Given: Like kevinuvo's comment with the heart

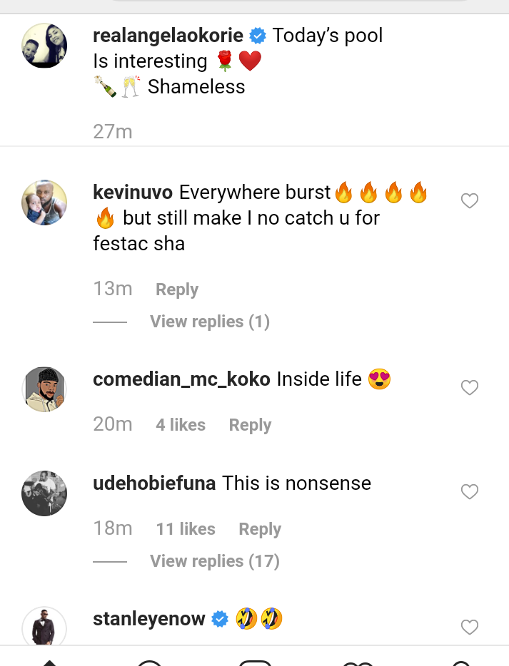Looking at the screenshot, I should point(469,201).
